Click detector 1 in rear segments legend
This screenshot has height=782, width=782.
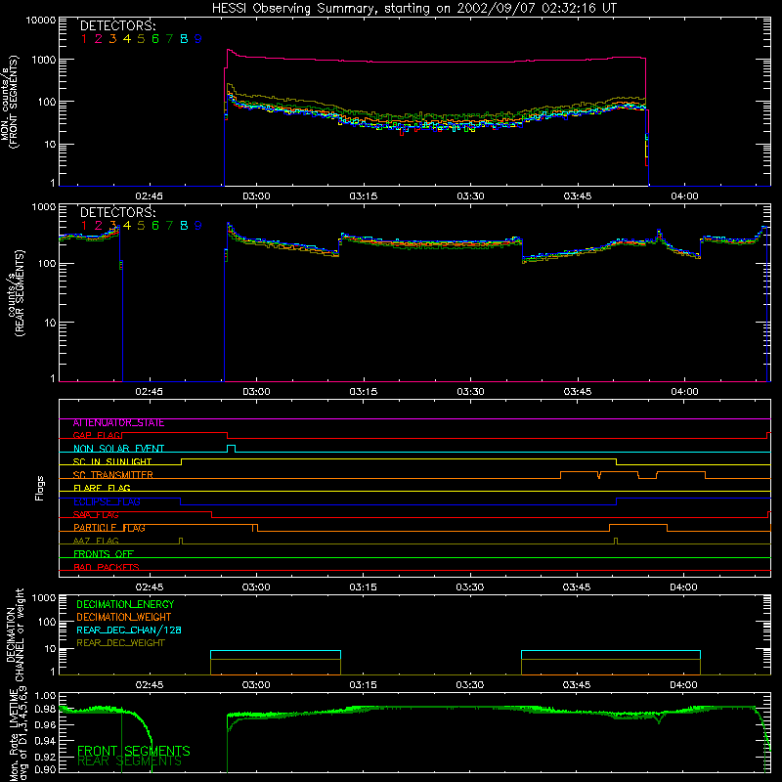click(x=84, y=226)
